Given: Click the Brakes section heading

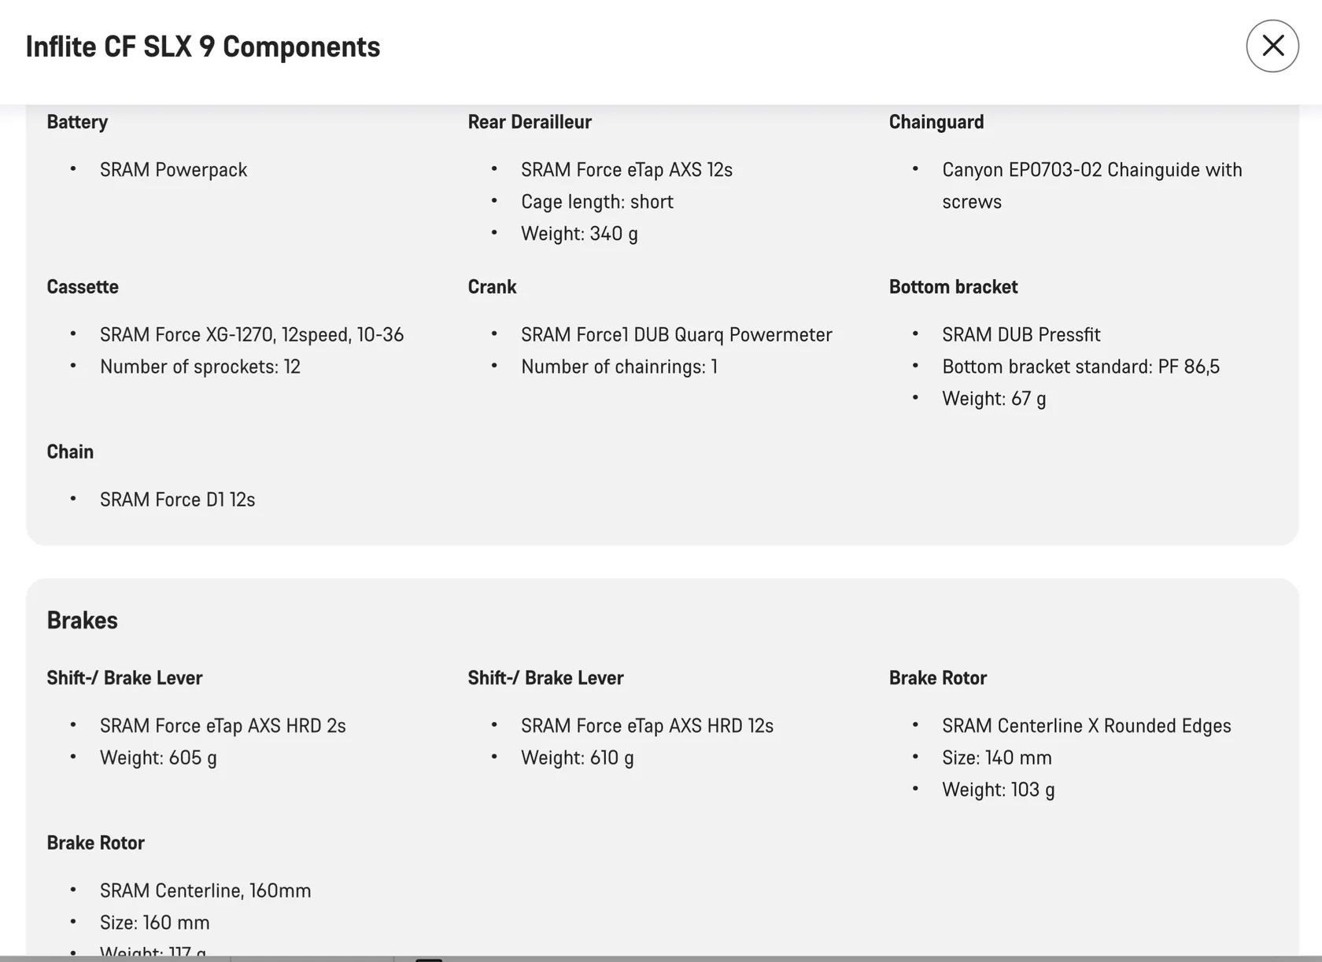Looking at the screenshot, I should coord(82,620).
